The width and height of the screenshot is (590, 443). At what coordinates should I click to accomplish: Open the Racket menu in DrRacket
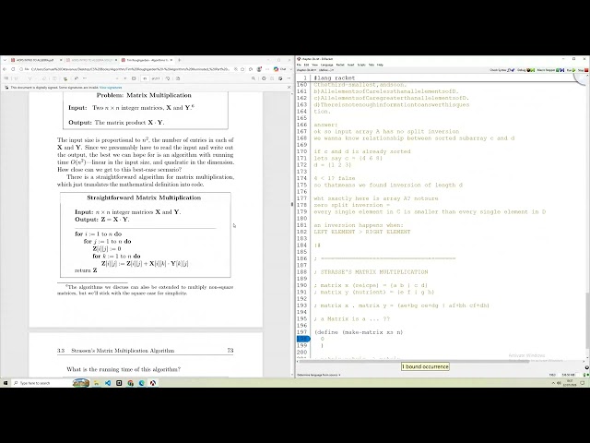[x=340, y=65]
